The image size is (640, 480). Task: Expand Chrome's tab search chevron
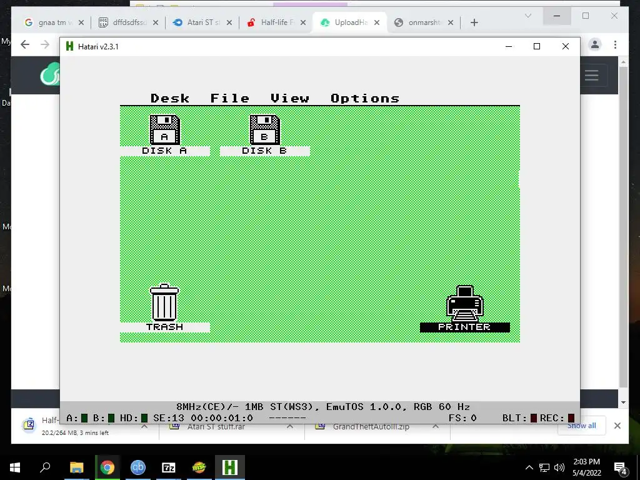click(x=527, y=16)
